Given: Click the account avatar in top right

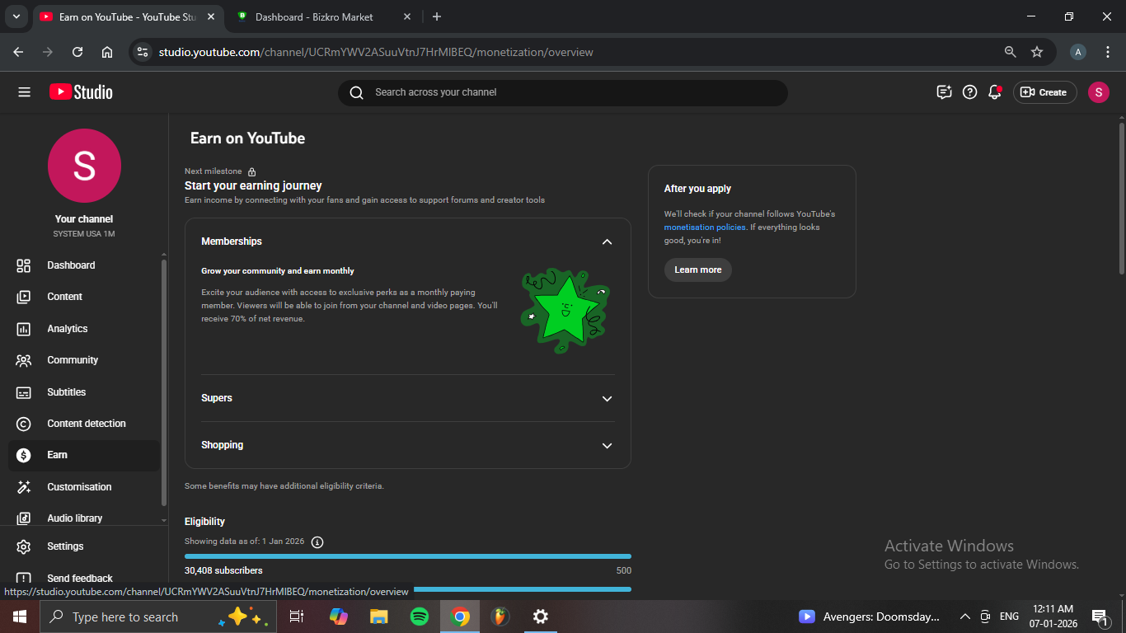Looking at the screenshot, I should coord(1098,92).
